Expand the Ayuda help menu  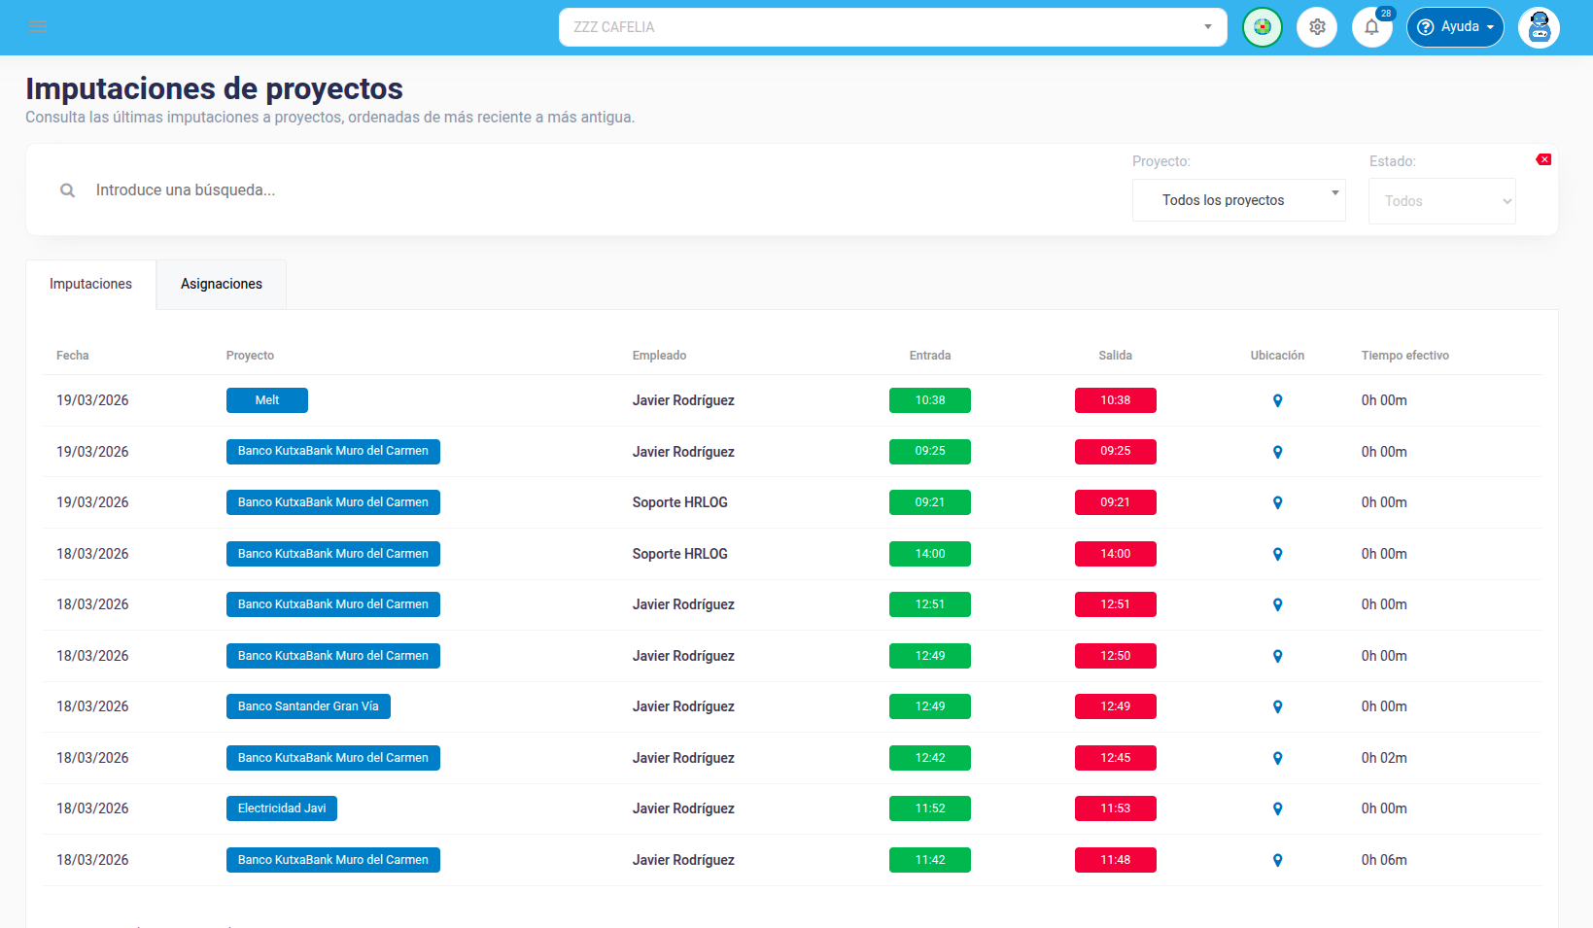tap(1455, 27)
